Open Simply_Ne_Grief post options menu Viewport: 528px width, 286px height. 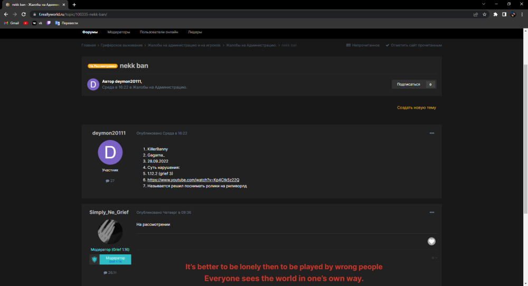pos(432,213)
